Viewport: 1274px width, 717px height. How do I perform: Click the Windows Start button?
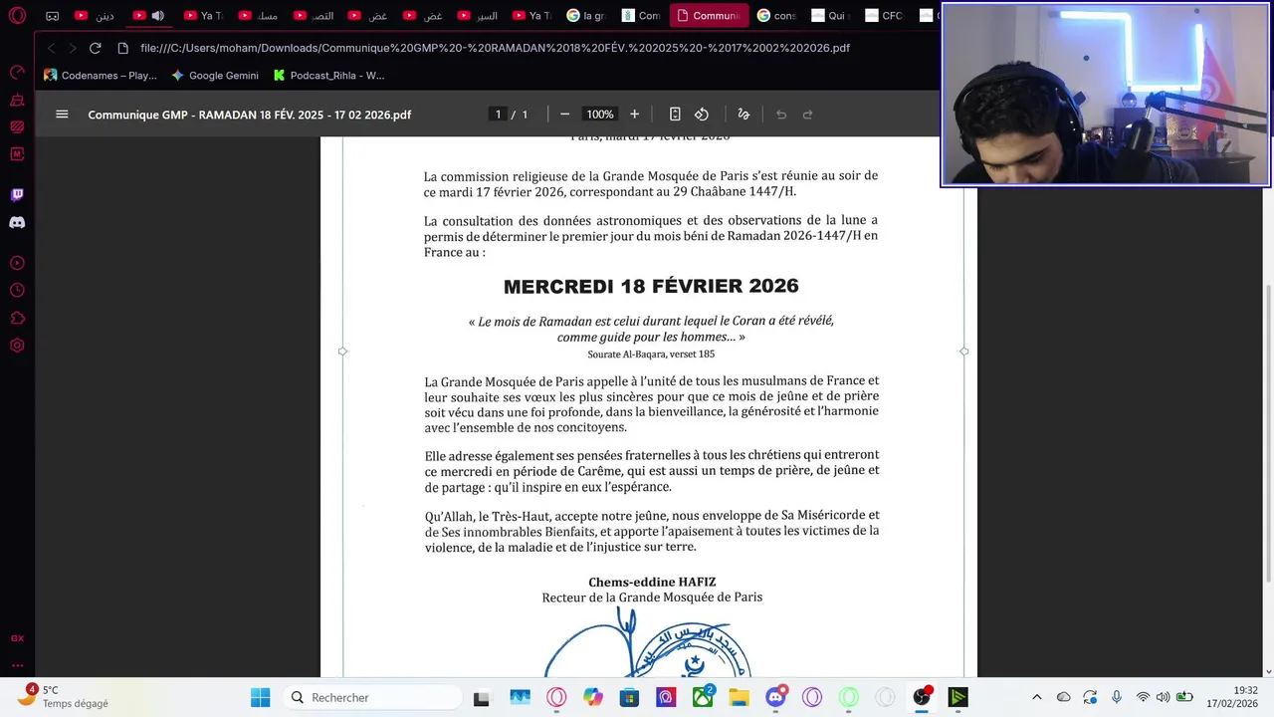pos(260,697)
